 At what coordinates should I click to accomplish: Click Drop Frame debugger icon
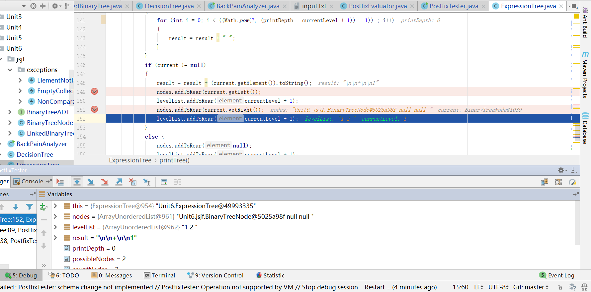click(133, 182)
